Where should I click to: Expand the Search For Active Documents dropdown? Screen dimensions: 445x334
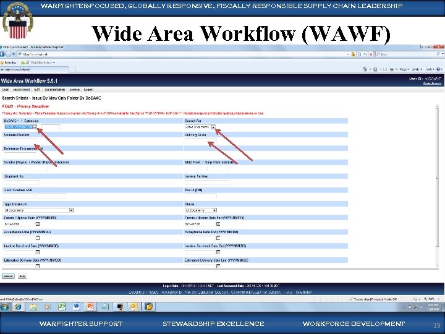[x=213, y=127]
